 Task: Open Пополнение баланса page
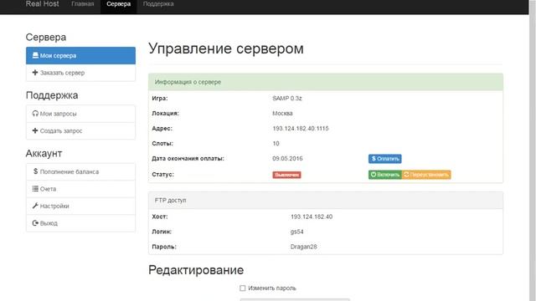coord(80,171)
